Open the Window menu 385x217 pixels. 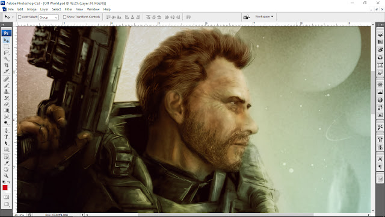pos(93,10)
